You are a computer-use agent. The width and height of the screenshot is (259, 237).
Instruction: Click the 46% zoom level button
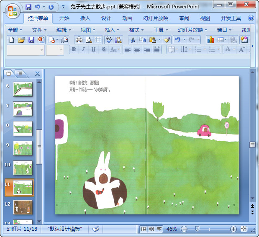(172, 229)
